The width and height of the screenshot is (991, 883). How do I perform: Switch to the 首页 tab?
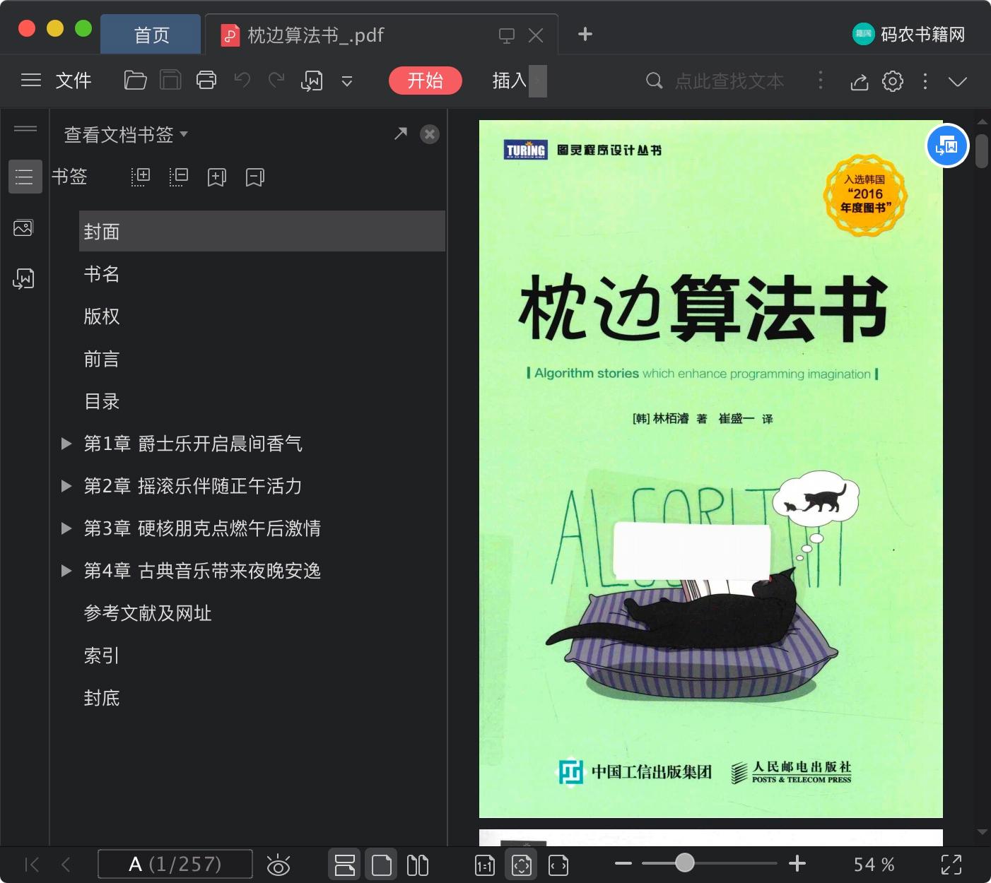151,34
